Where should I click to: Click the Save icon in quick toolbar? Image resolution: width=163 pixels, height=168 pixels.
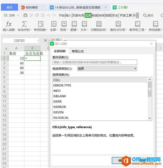tap(25, 15)
